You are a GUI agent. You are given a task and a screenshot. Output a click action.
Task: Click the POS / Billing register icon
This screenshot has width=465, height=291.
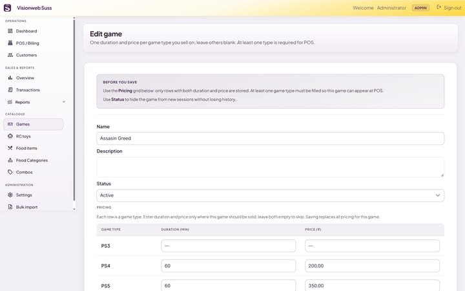click(10, 43)
